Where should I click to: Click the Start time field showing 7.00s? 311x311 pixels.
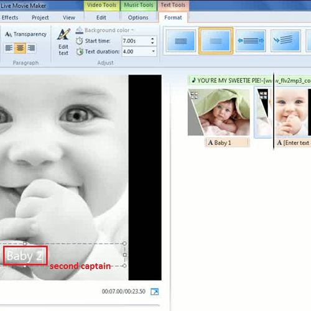coord(136,41)
